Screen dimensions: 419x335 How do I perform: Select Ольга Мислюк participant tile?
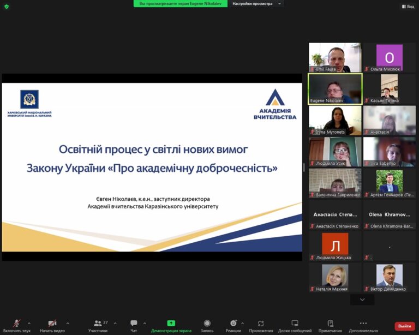click(x=390, y=57)
